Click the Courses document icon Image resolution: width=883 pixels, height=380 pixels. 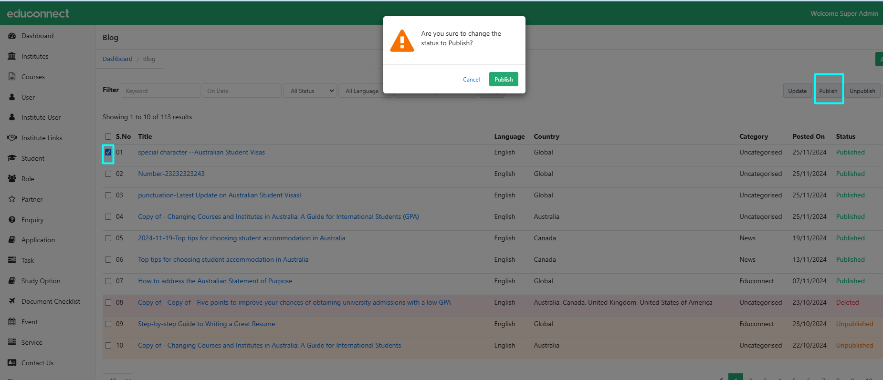(12, 77)
